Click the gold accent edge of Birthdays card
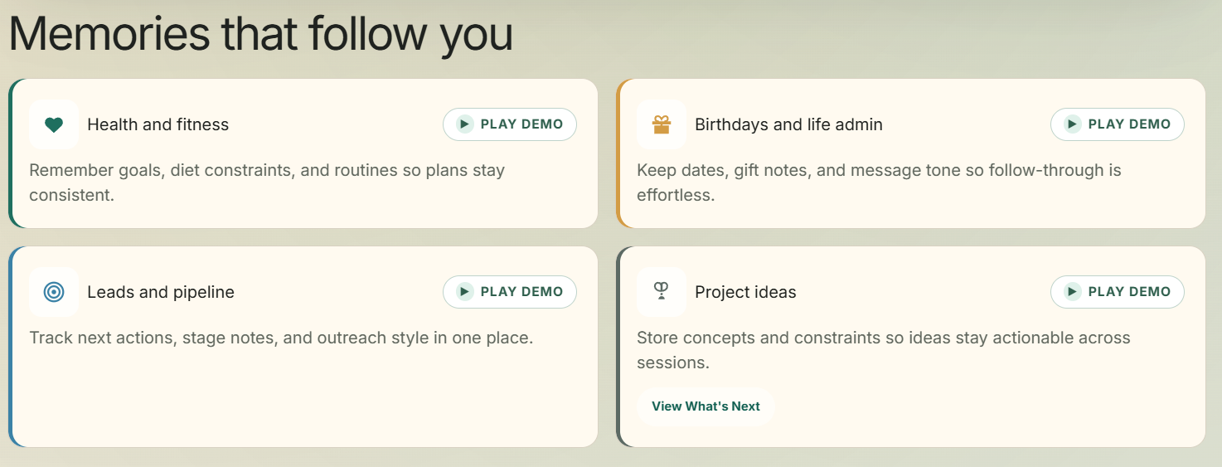 pyautogui.click(x=618, y=153)
